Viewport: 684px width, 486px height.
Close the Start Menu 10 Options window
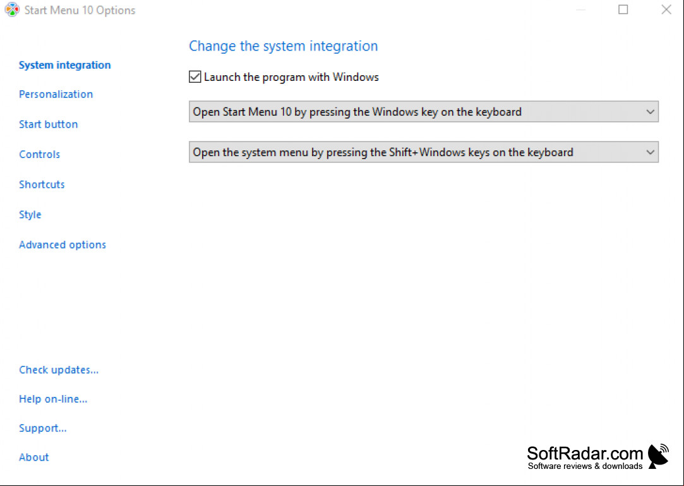click(666, 9)
